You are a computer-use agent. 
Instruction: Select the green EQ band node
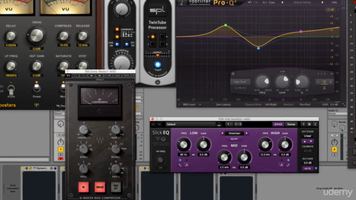(225, 25)
